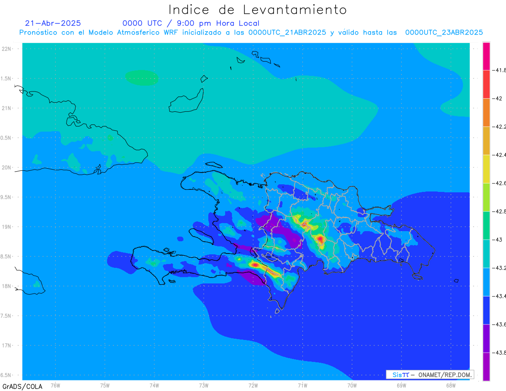Click the '74W' longitude label
Image resolution: width=506 pixels, height=391 pixels.
point(154,385)
